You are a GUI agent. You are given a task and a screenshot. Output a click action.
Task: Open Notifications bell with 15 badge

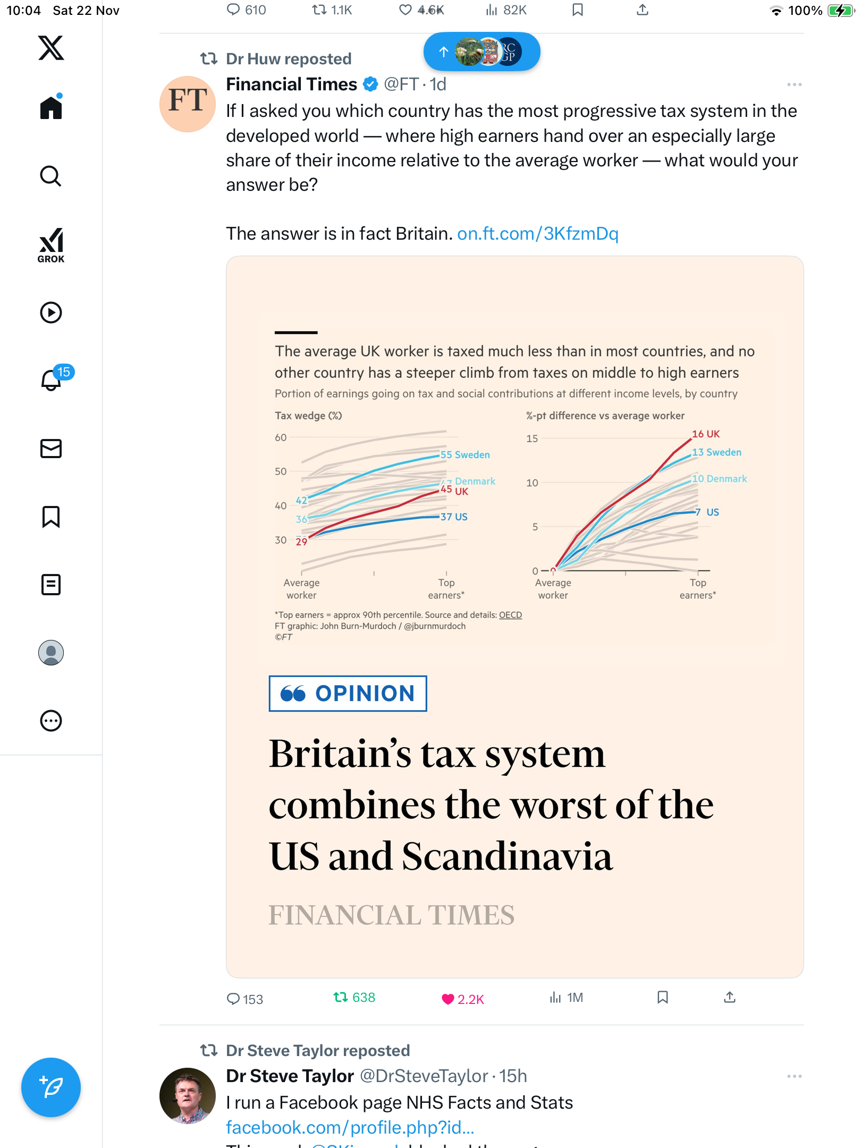click(52, 379)
